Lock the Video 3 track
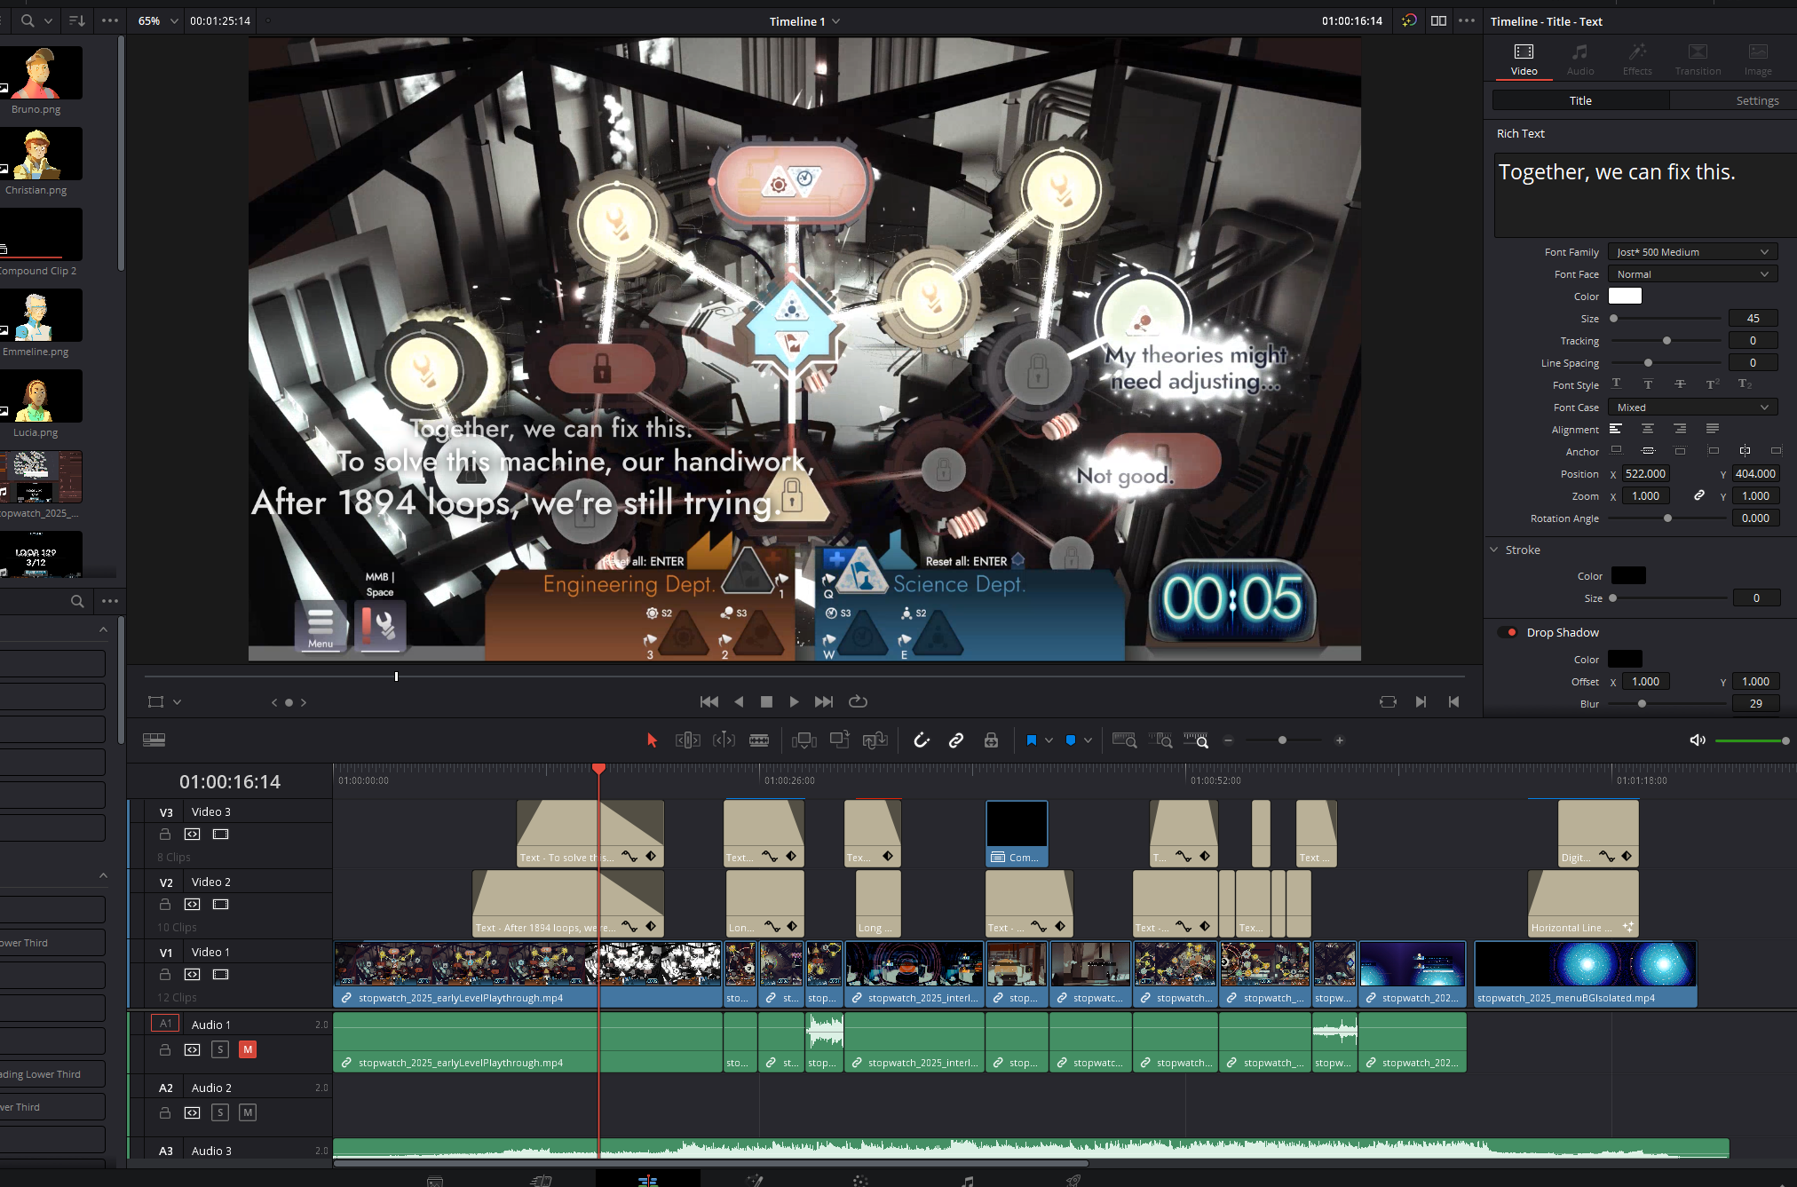This screenshot has height=1187, width=1797. tap(164, 834)
